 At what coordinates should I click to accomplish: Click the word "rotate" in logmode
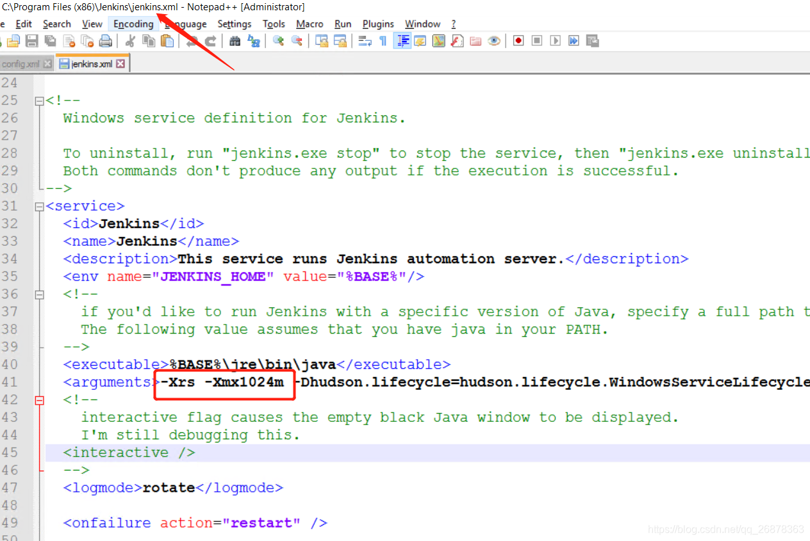[169, 488]
